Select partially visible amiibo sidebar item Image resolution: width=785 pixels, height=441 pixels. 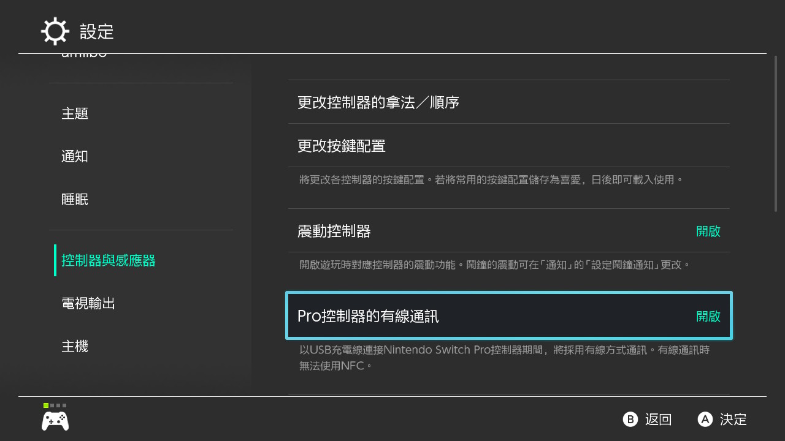point(84,56)
